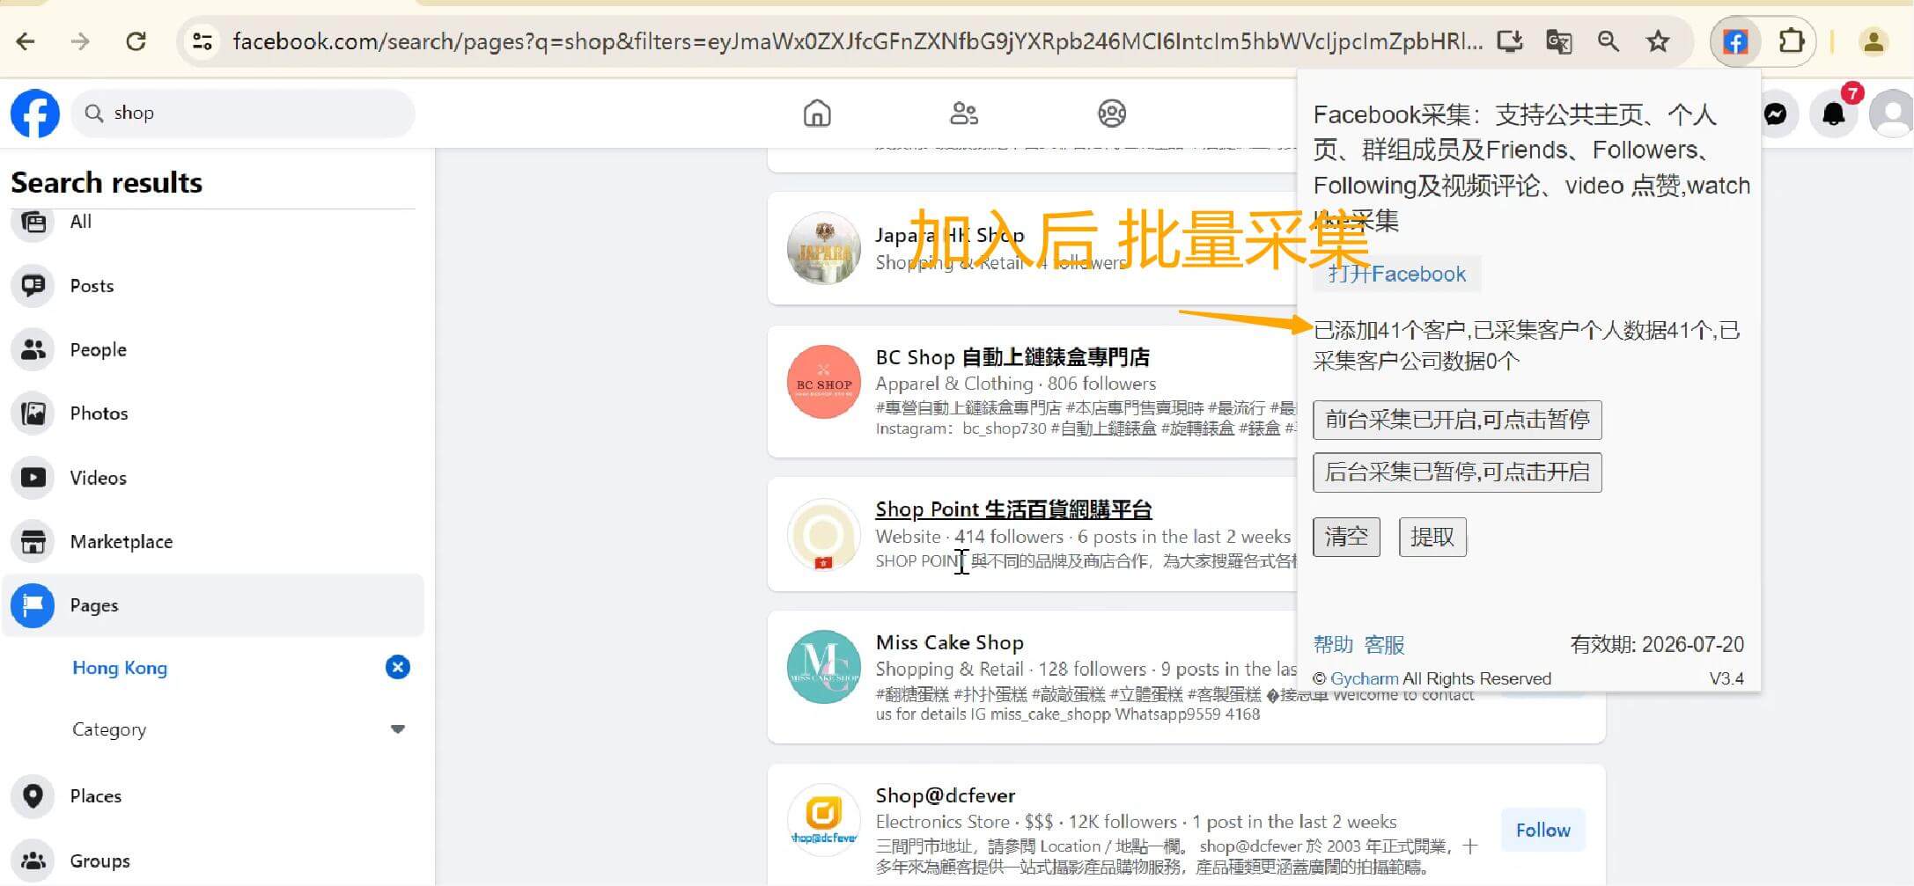
Task: Select the Marketplace search filter
Action: click(x=213, y=542)
